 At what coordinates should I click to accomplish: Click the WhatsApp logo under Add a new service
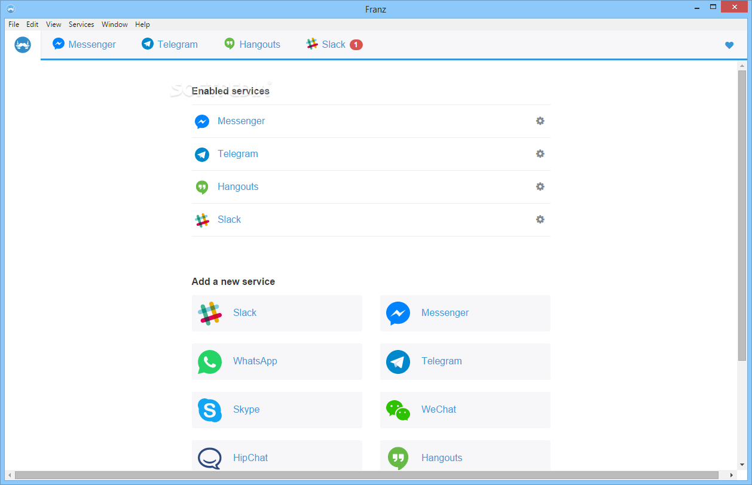[210, 362]
